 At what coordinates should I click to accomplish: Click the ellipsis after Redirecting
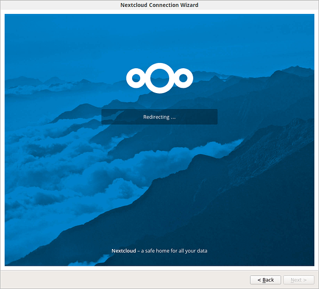[173, 118]
